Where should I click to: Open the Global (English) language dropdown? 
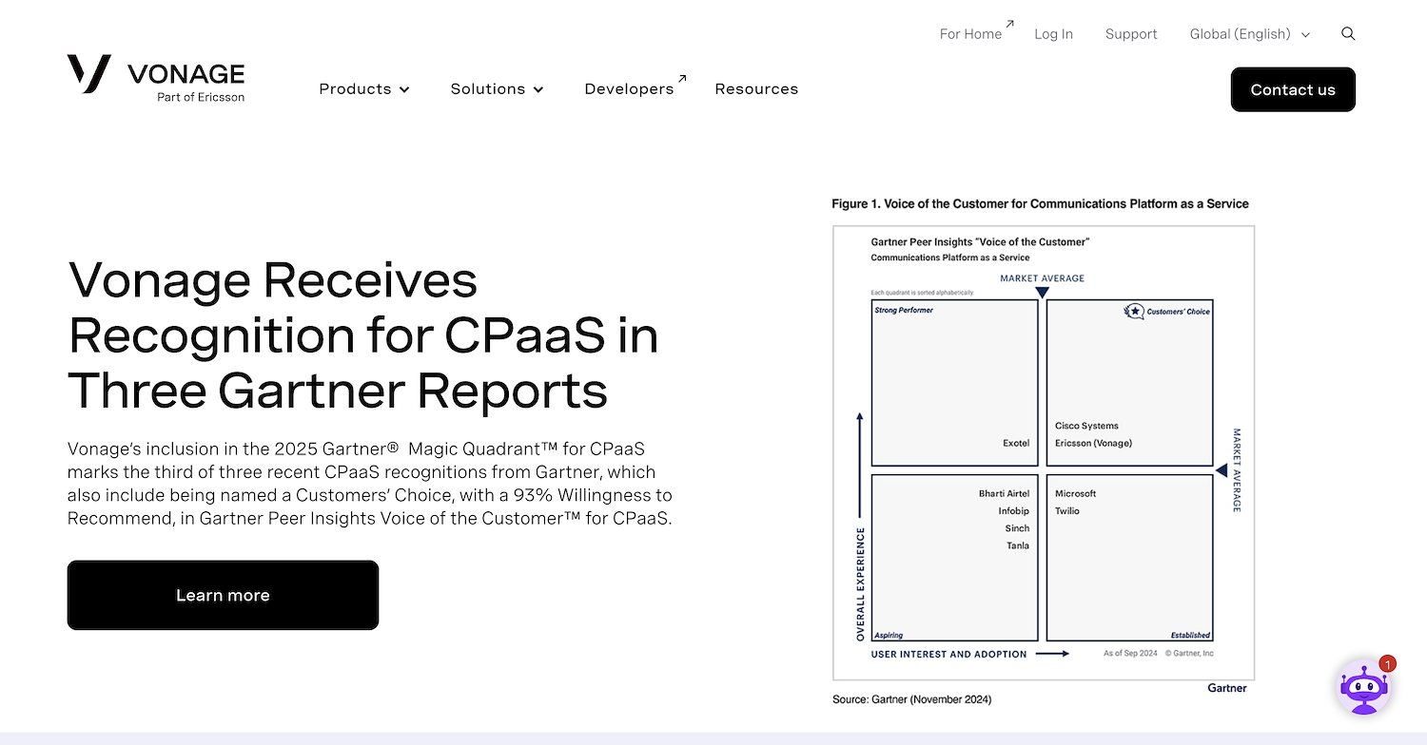[x=1250, y=34]
